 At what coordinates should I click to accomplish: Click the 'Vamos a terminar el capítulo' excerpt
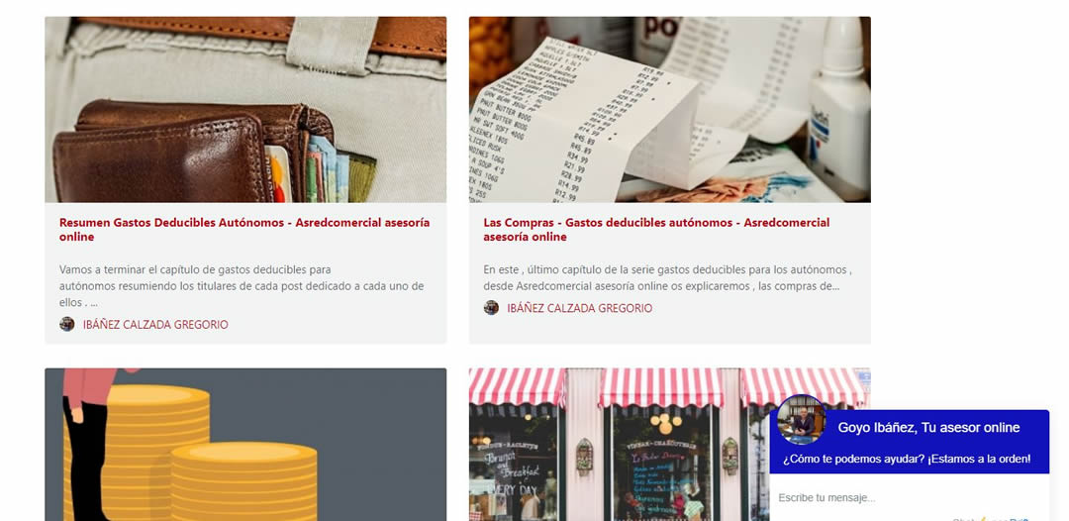coord(243,285)
